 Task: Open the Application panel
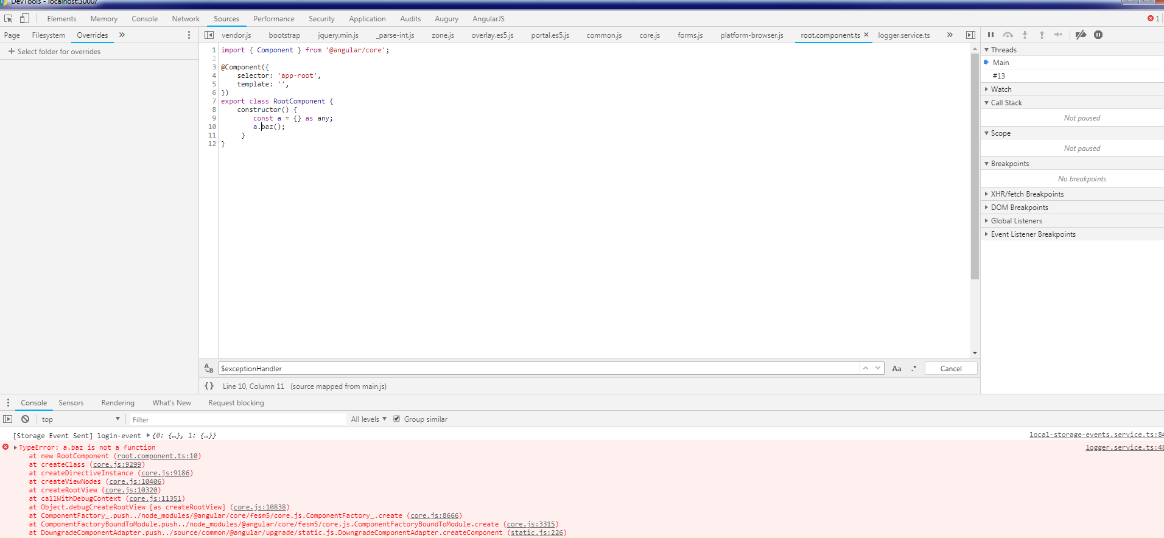coord(367,19)
